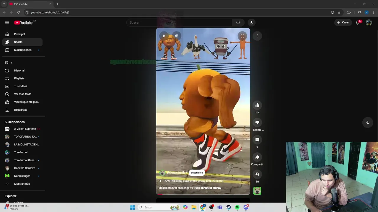Image resolution: width=378 pixels, height=212 pixels.
Task: Open Historial from the sidebar
Action: point(22,70)
